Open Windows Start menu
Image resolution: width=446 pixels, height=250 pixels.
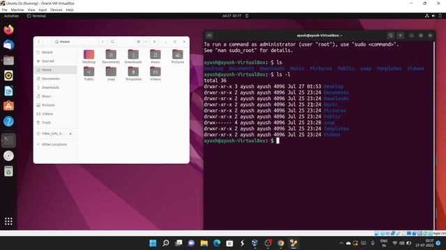click(x=153, y=243)
